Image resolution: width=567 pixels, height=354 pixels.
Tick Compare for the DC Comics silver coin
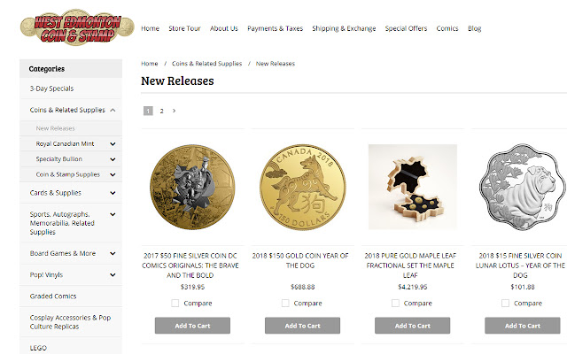(x=175, y=303)
